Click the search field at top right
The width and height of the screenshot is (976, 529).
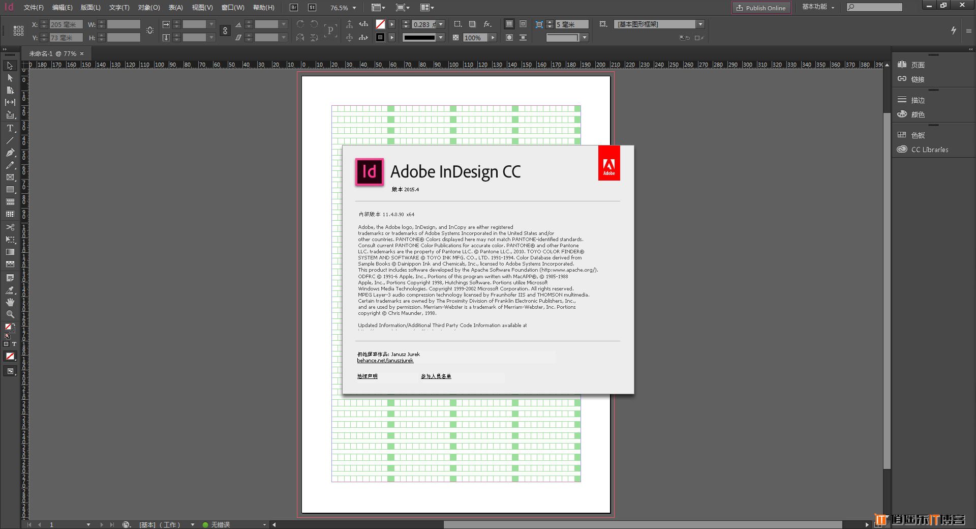click(874, 7)
